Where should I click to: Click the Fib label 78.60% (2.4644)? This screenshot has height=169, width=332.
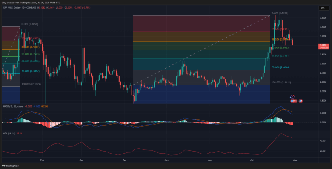tap(280, 67)
